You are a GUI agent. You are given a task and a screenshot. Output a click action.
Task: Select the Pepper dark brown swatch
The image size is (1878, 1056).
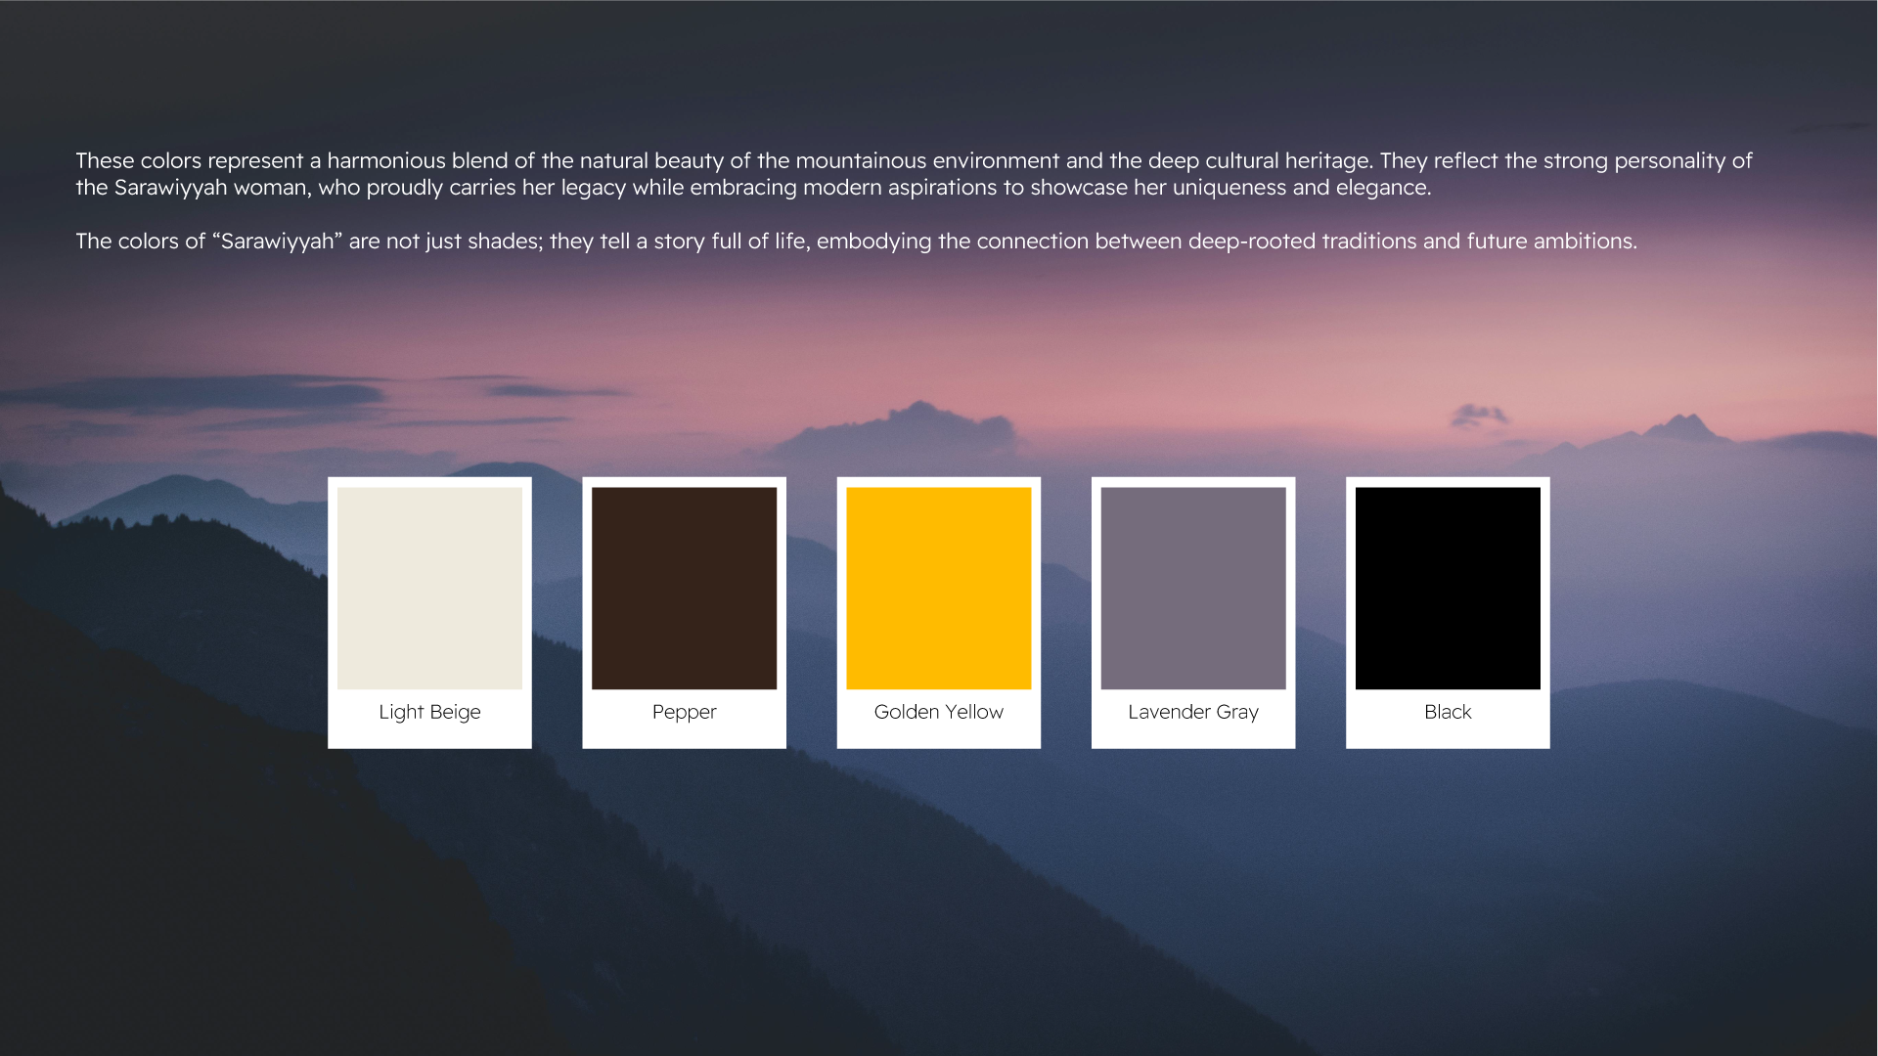pos(684,588)
